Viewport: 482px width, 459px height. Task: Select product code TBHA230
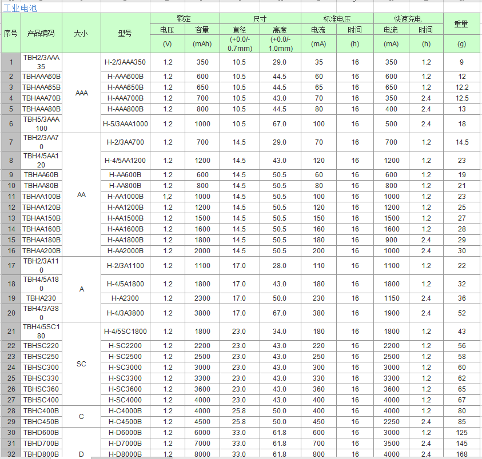coord(41,298)
